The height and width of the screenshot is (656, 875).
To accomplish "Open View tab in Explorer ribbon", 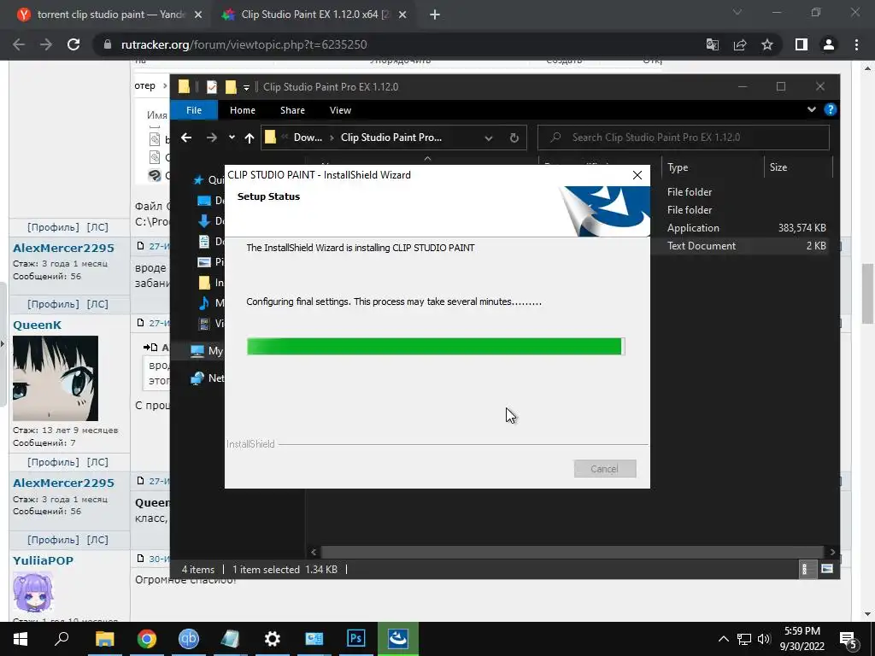I will click(x=340, y=110).
